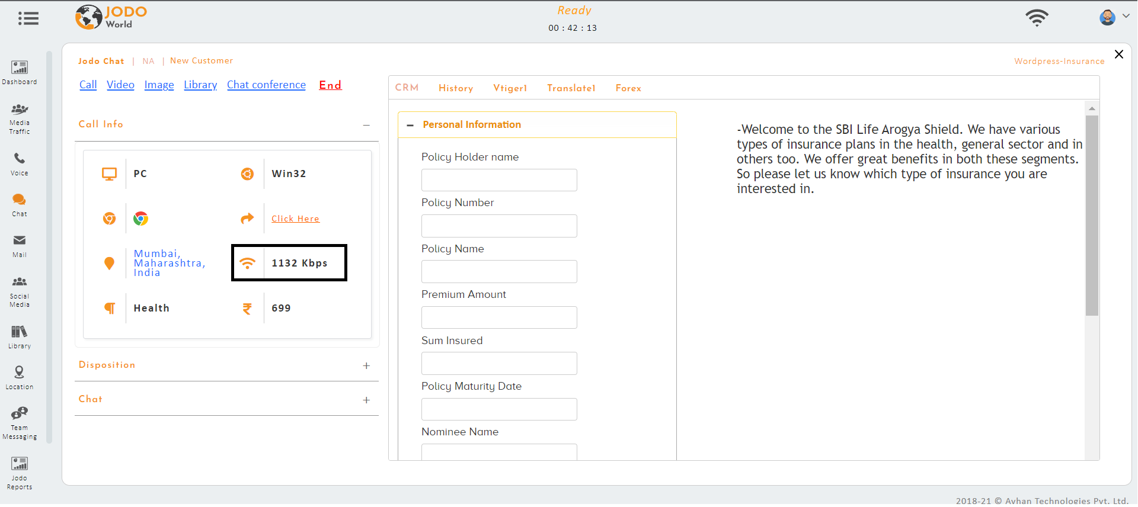This screenshot has width=1138, height=507.
Task: Focus the Policy Number field
Action: (x=499, y=226)
